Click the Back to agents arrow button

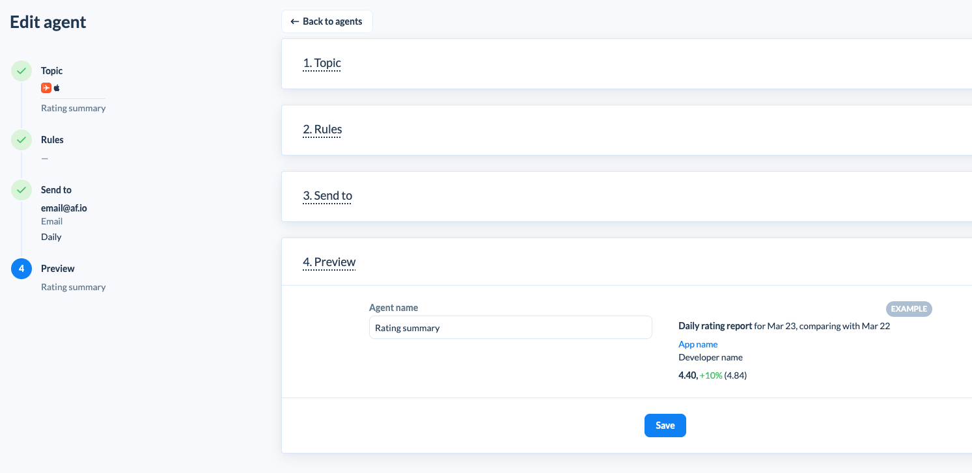pos(327,21)
